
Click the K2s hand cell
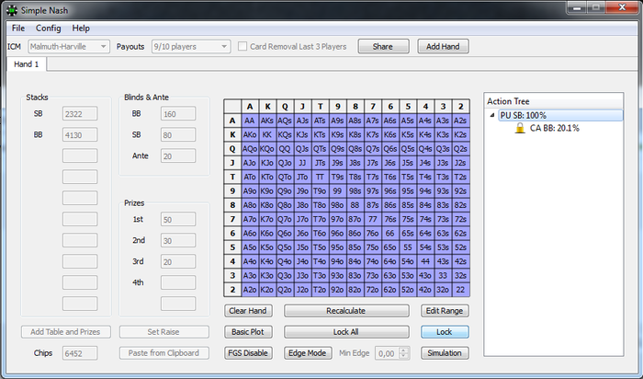point(460,134)
